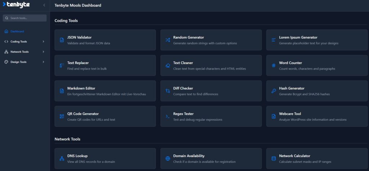Click the Hash Generator key icon

(274, 91)
